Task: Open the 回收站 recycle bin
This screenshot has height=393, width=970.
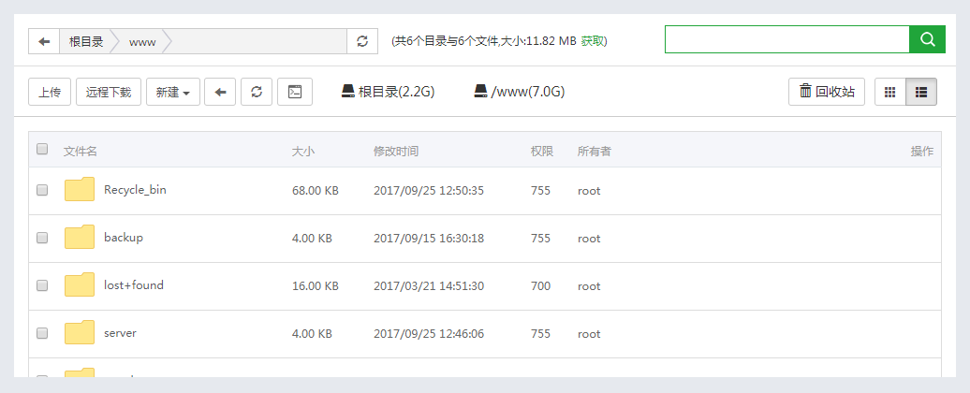Action: 827,92
